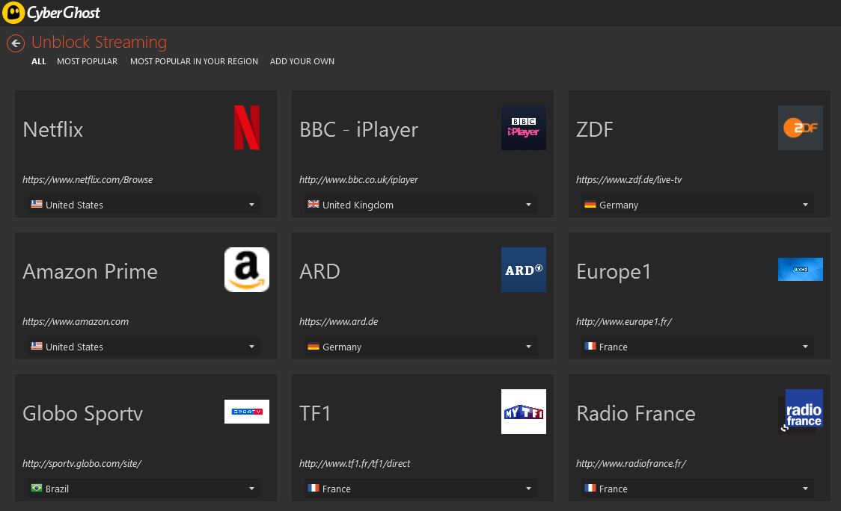The width and height of the screenshot is (841, 511).
Task: Expand ARD country dropdown arrow
Action: (x=528, y=347)
